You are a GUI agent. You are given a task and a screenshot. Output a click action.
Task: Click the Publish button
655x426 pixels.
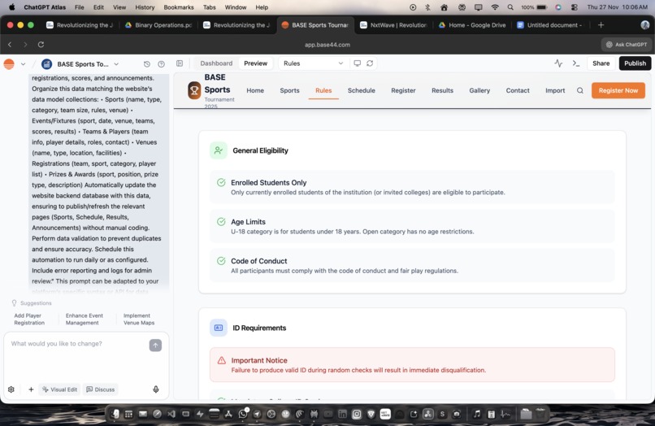tap(635, 63)
